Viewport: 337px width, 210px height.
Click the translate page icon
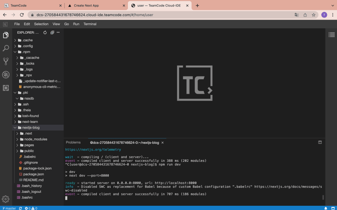(296, 15)
